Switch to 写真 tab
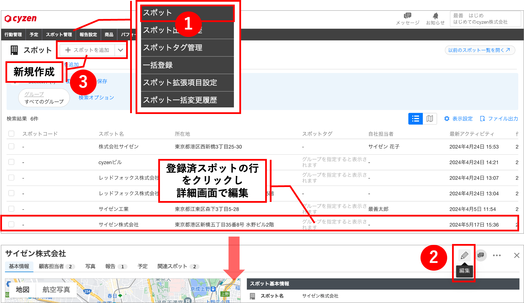 click(90, 266)
